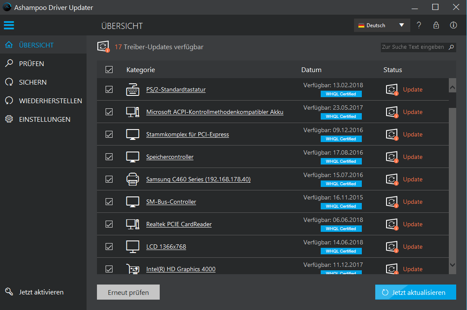This screenshot has width=467, height=310.
Task: Click Jetzt aktivieren in the sidebar
Action: coord(41,292)
